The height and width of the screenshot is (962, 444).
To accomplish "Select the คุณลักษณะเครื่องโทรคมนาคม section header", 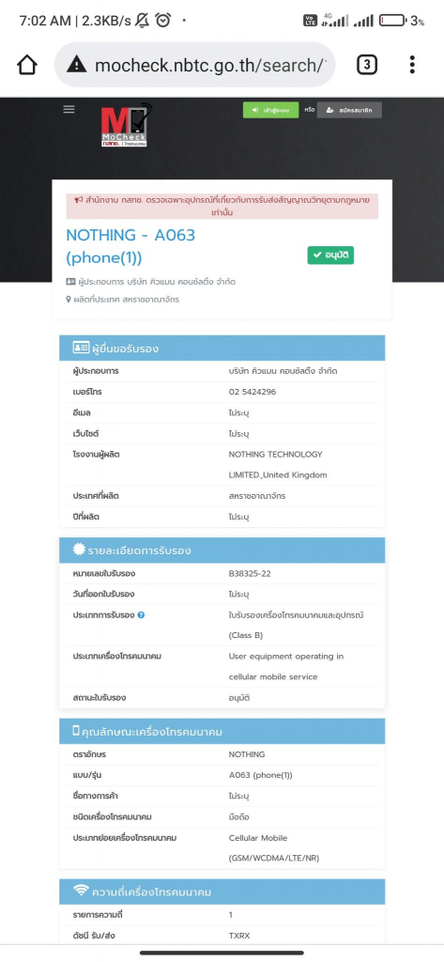I will [x=222, y=731].
